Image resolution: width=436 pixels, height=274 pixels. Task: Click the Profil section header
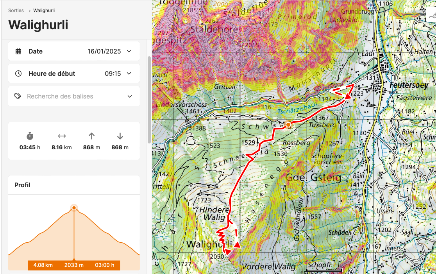click(22, 185)
